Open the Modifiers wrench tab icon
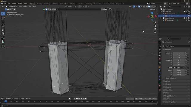The image size is (191, 107). click(160, 70)
